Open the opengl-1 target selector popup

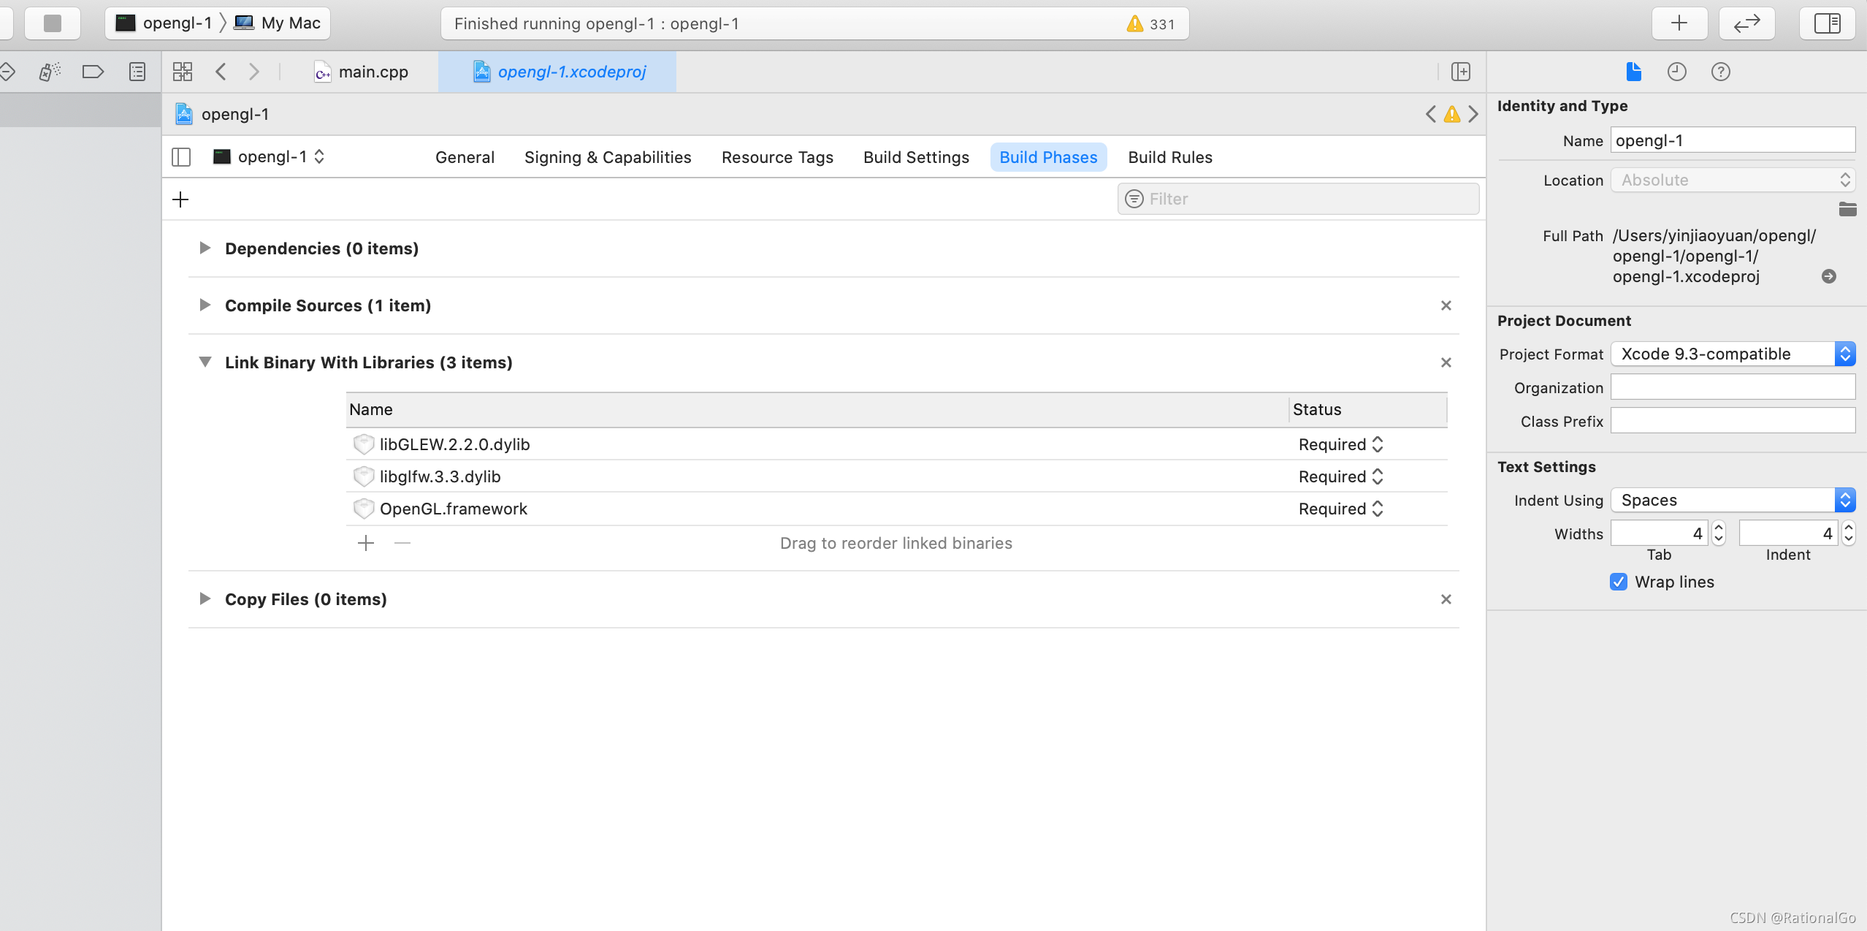(269, 157)
